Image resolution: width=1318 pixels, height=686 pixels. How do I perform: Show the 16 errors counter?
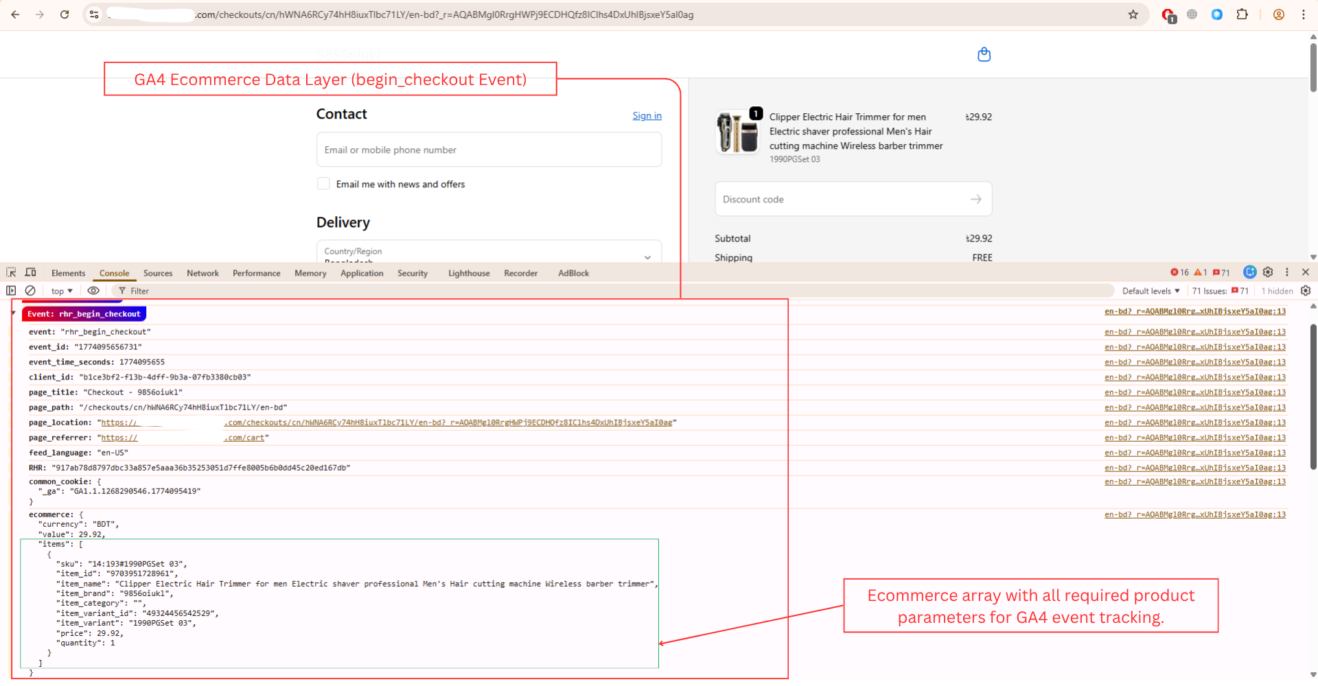(1179, 272)
